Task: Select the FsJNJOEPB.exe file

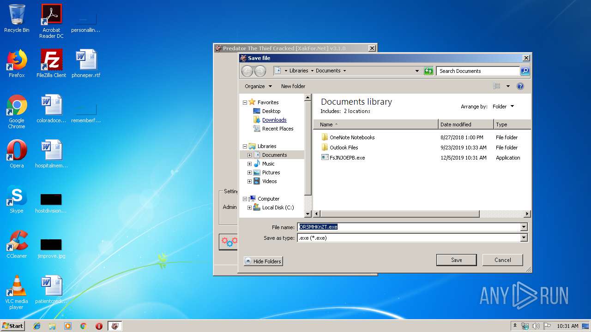Action: (347, 158)
